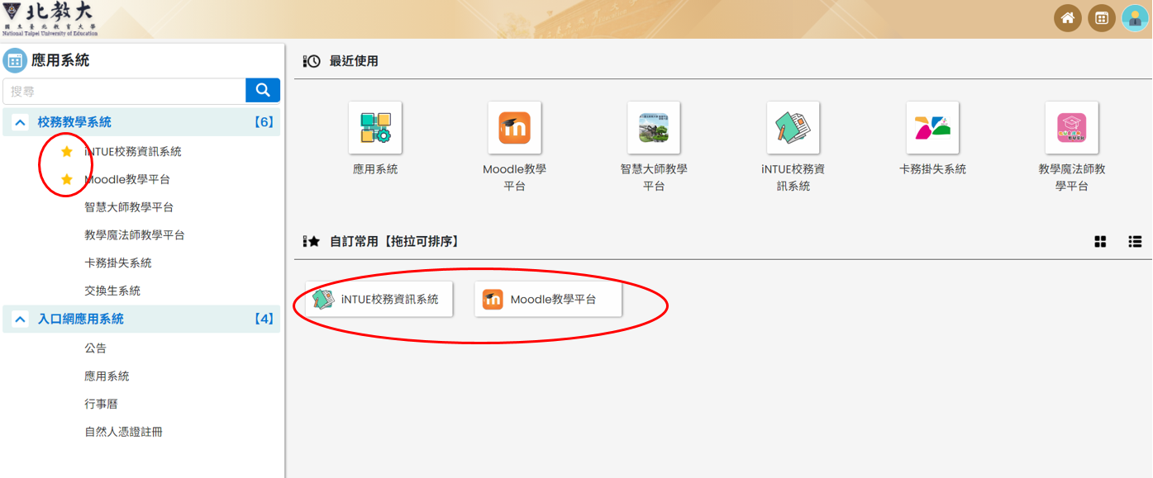
Task: Open 行事曆 in the sidebar
Action: coord(102,405)
